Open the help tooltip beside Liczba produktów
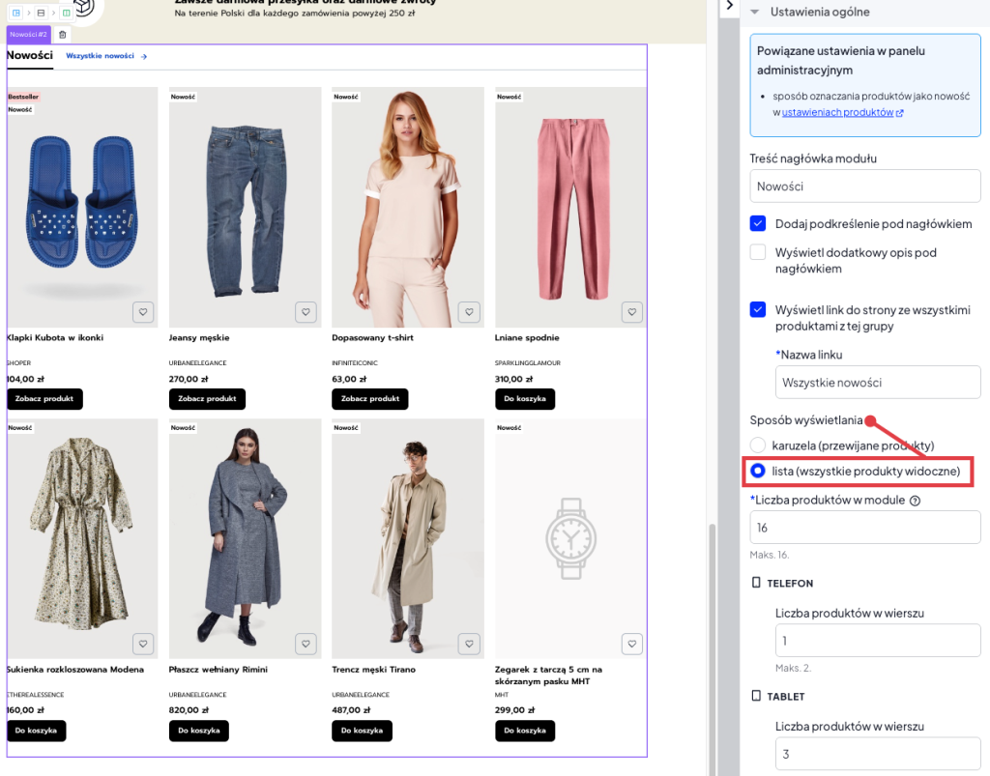 [x=916, y=501]
